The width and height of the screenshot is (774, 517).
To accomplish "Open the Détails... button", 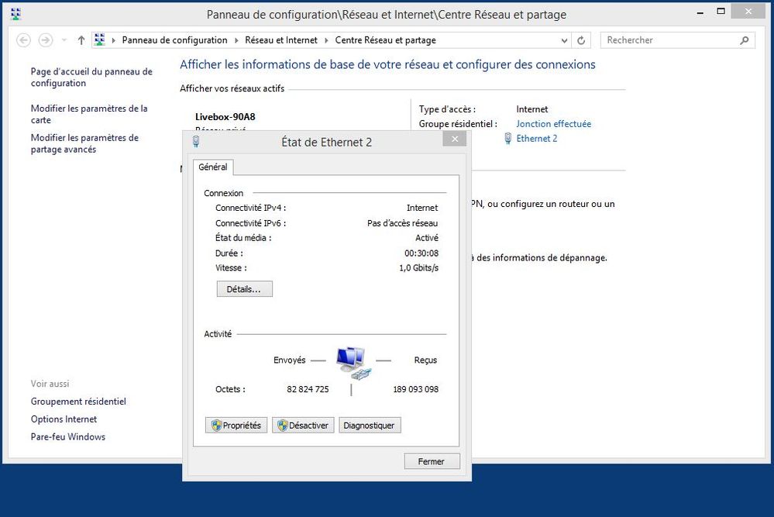I will pyautogui.click(x=244, y=289).
